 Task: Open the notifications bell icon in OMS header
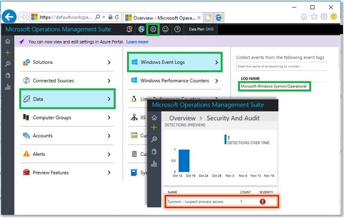129,29
